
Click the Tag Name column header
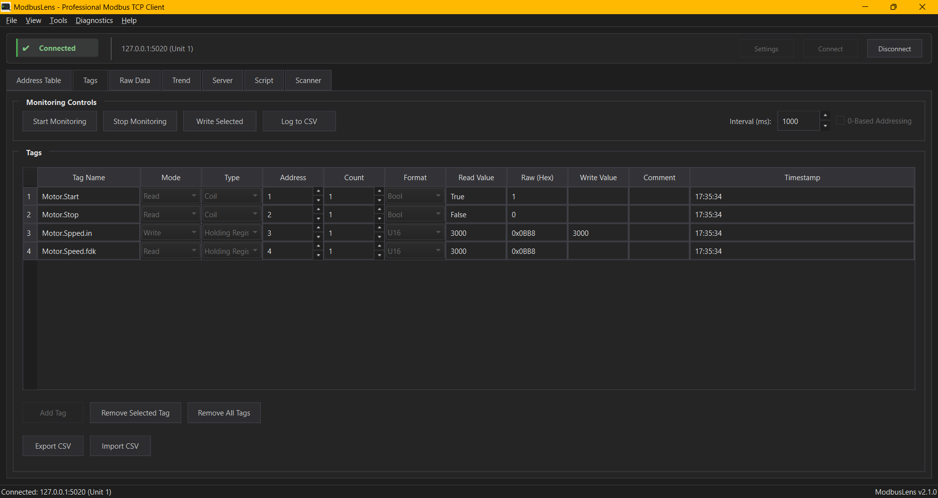click(88, 178)
